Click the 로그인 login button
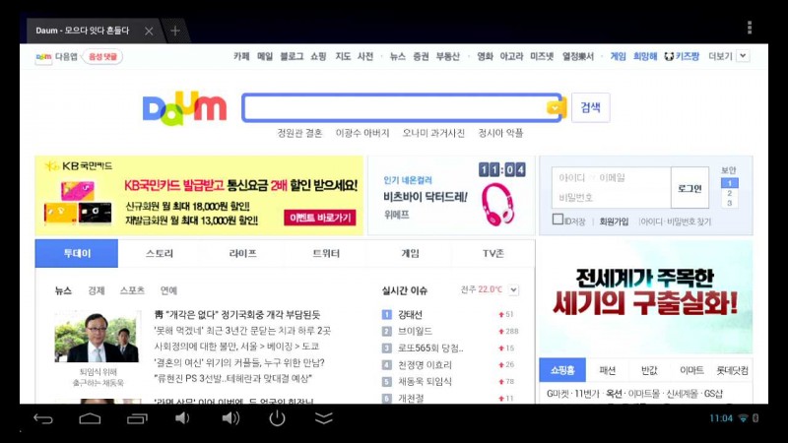Screen dimensions: 788x443 point(689,188)
